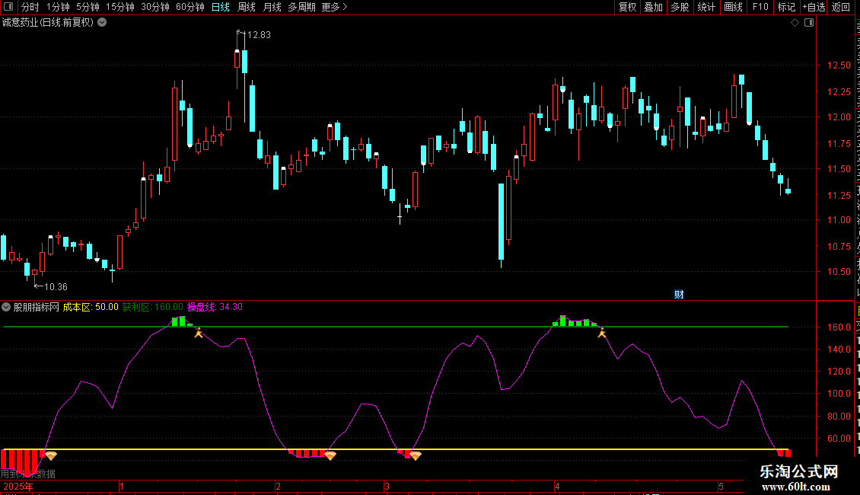Expand the indicator dropdown before 股朋指标网
Image resolution: width=860 pixels, height=495 pixels.
[6, 308]
